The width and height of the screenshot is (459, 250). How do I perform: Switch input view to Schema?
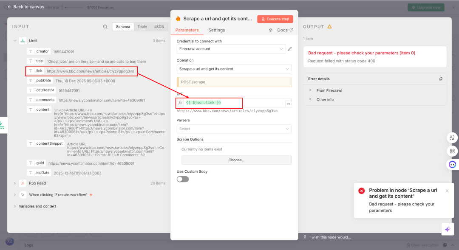tap(123, 27)
